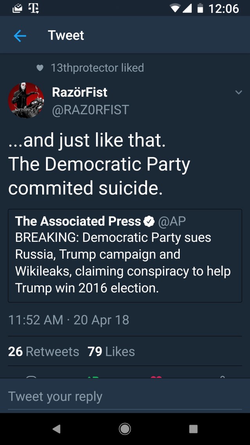
Task: View the 79 Likes list
Action: [111, 351]
